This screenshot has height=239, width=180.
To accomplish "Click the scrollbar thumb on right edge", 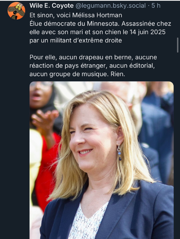I will pyautogui.click(x=178, y=45).
